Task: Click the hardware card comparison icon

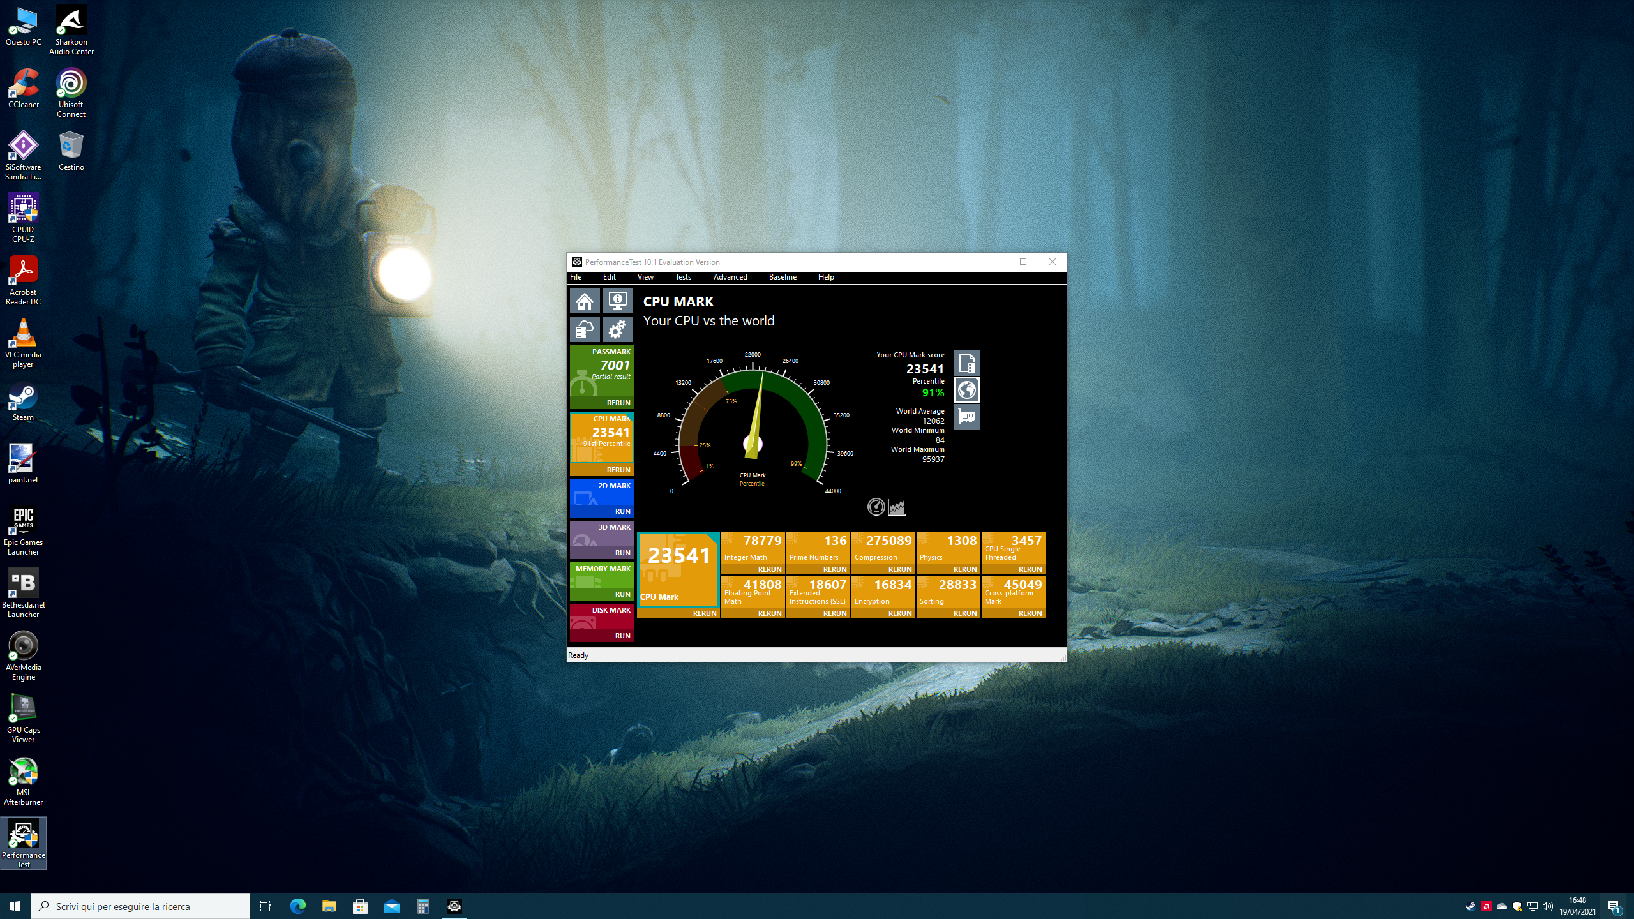Action: pyautogui.click(x=966, y=417)
